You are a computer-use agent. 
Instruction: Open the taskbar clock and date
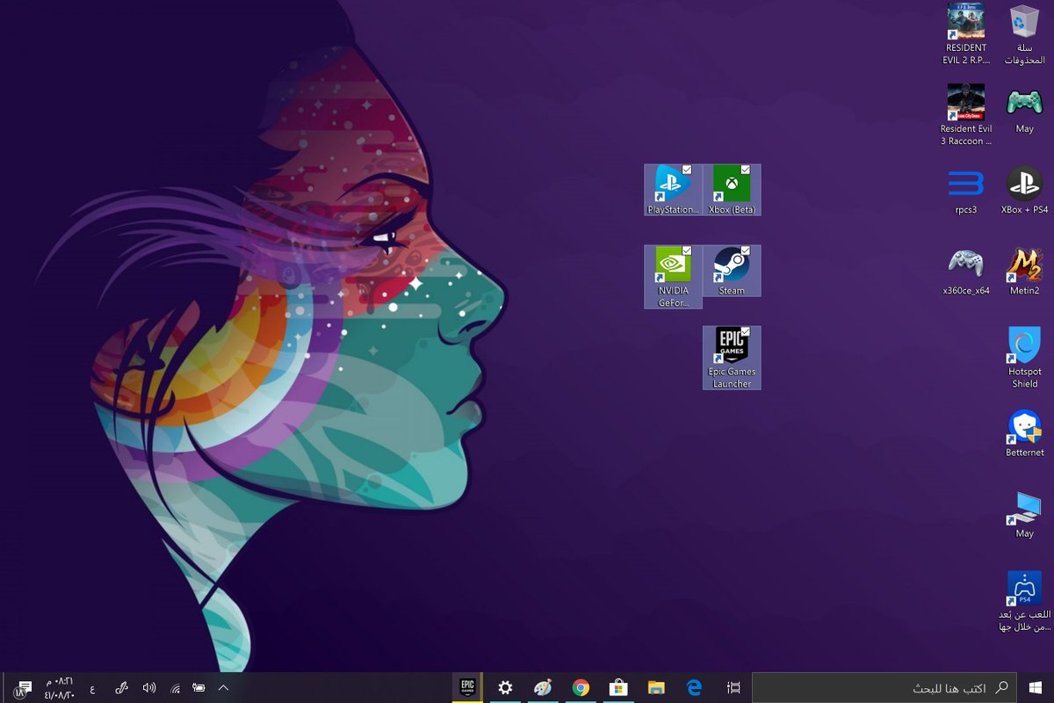click(59, 687)
